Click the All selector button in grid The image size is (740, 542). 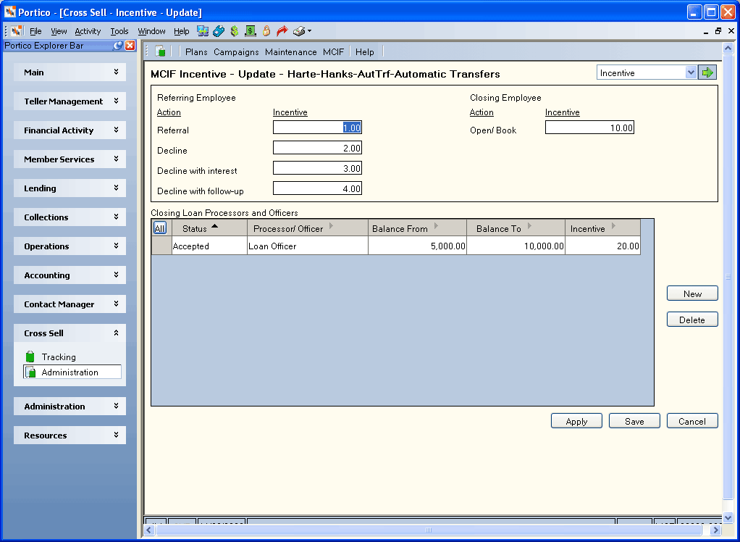pyautogui.click(x=159, y=228)
